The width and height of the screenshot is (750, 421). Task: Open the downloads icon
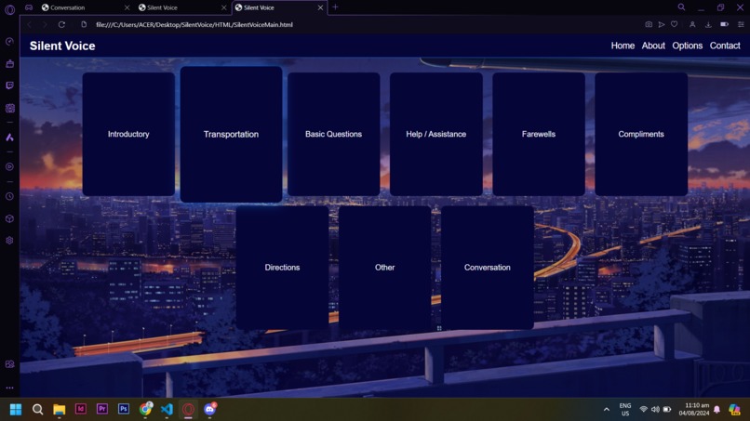(x=708, y=24)
